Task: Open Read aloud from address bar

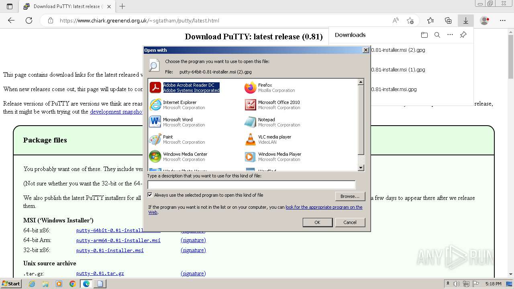Action: coord(396,20)
